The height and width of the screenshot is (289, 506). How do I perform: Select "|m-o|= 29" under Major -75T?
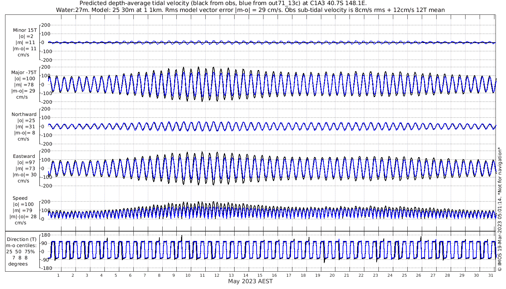point(23,91)
